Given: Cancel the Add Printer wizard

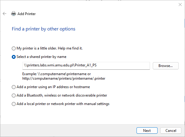Looking at the screenshot, I should click(x=171, y=130).
